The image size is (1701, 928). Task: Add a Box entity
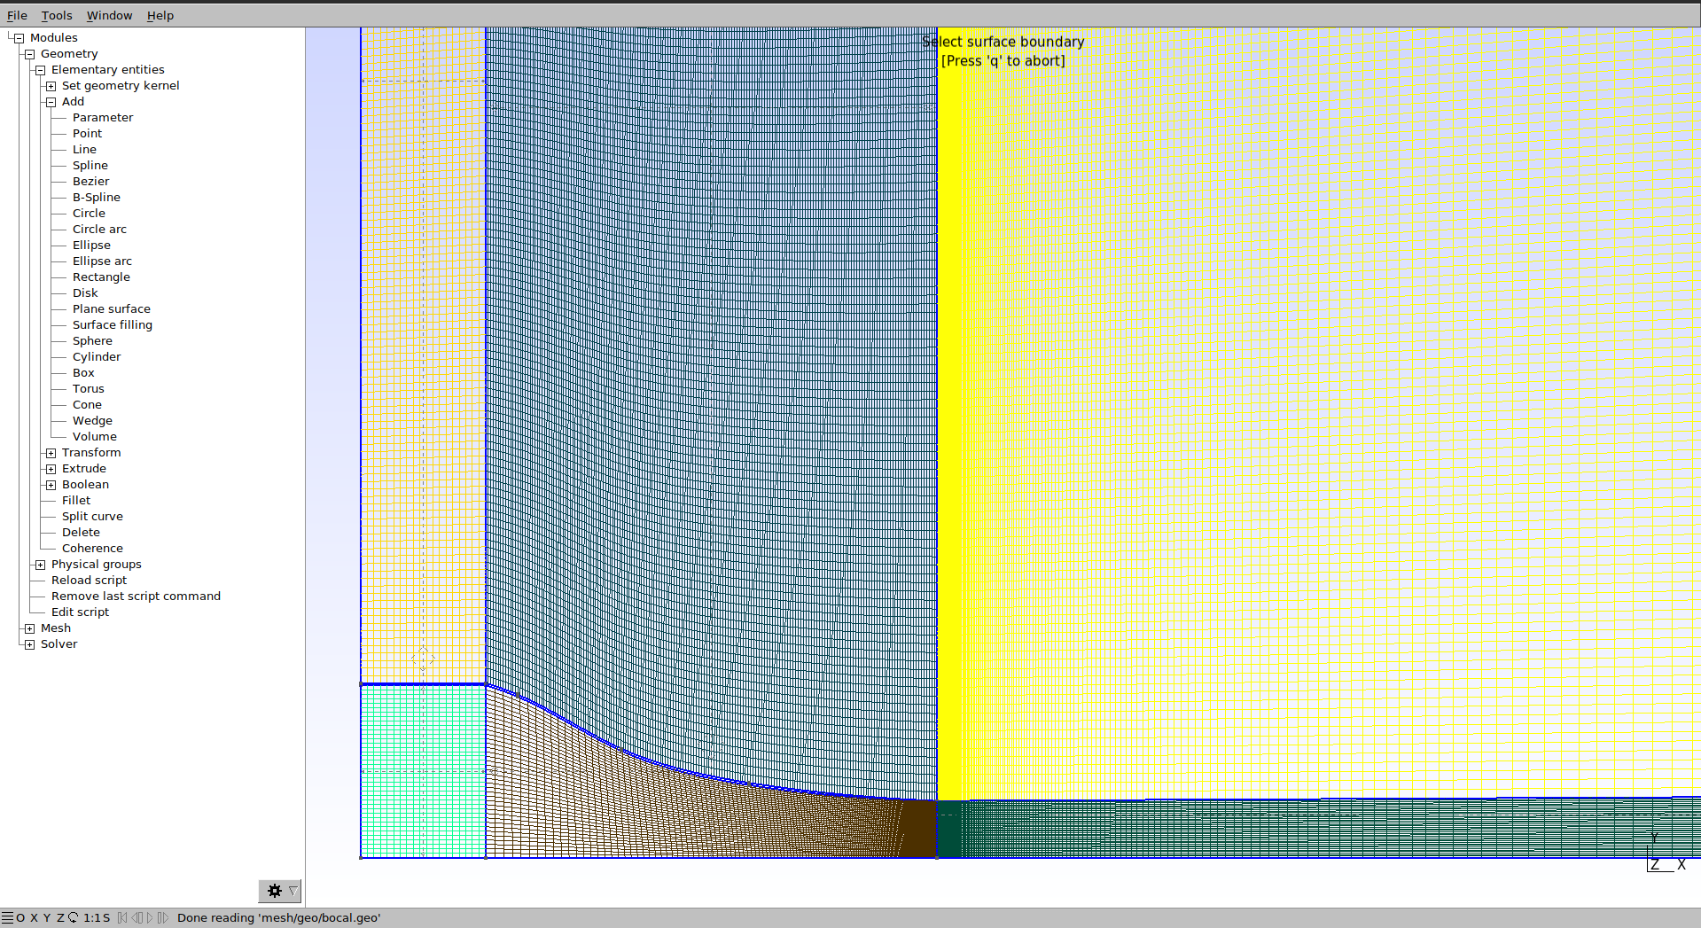(83, 372)
